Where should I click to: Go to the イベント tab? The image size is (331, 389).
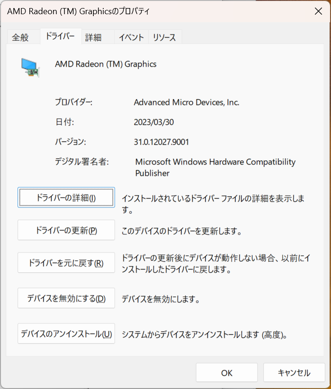coord(131,37)
